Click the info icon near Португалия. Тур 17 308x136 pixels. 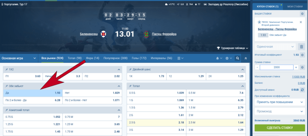(2, 4)
